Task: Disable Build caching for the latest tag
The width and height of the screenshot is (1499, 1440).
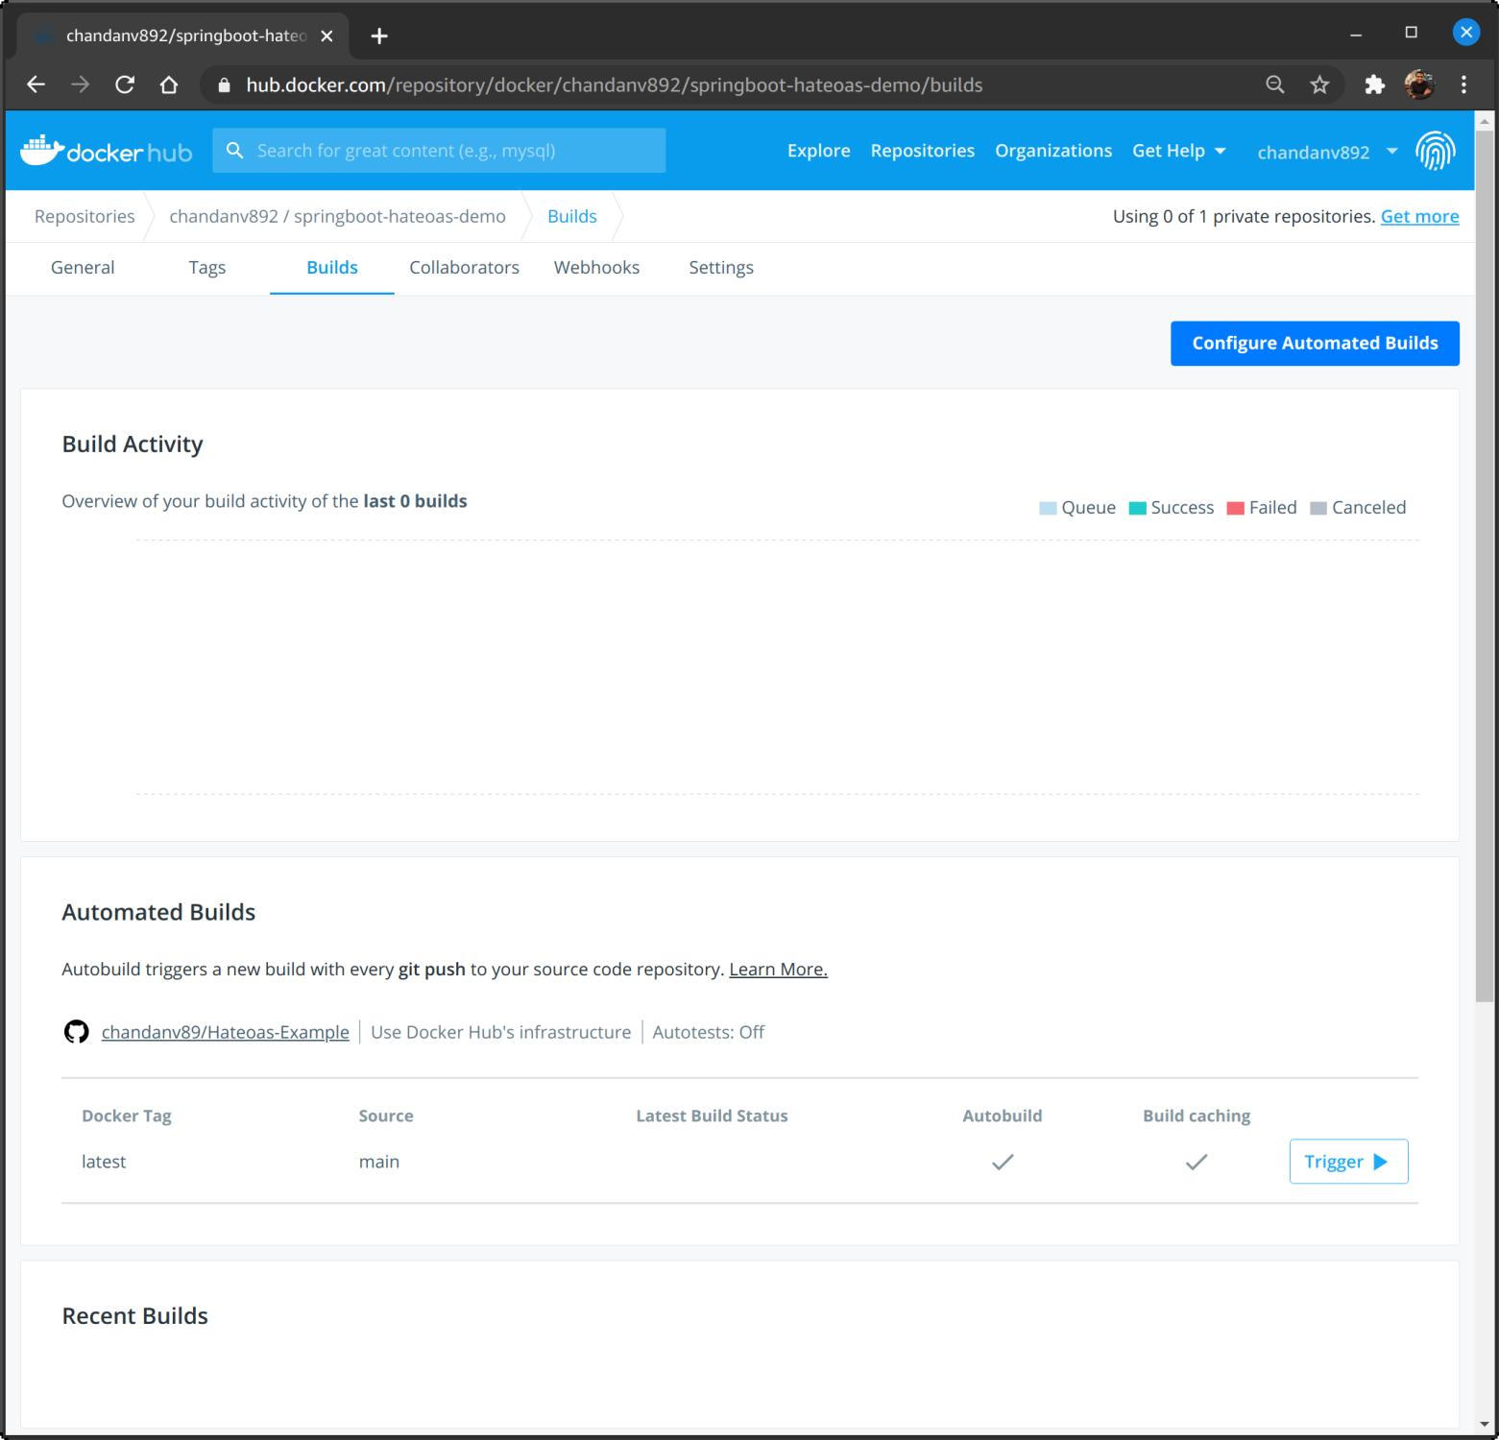Action: pyautogui.click(x=1196, y=1162)
